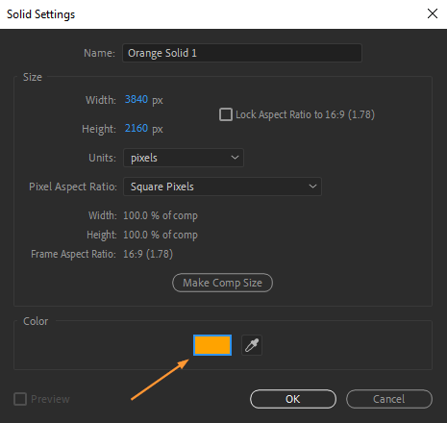The image size is (447, 423).
Task: Click the Frame Aspect Ratio 16:9 (1.78) readout
Action: (x=148, y=254)
